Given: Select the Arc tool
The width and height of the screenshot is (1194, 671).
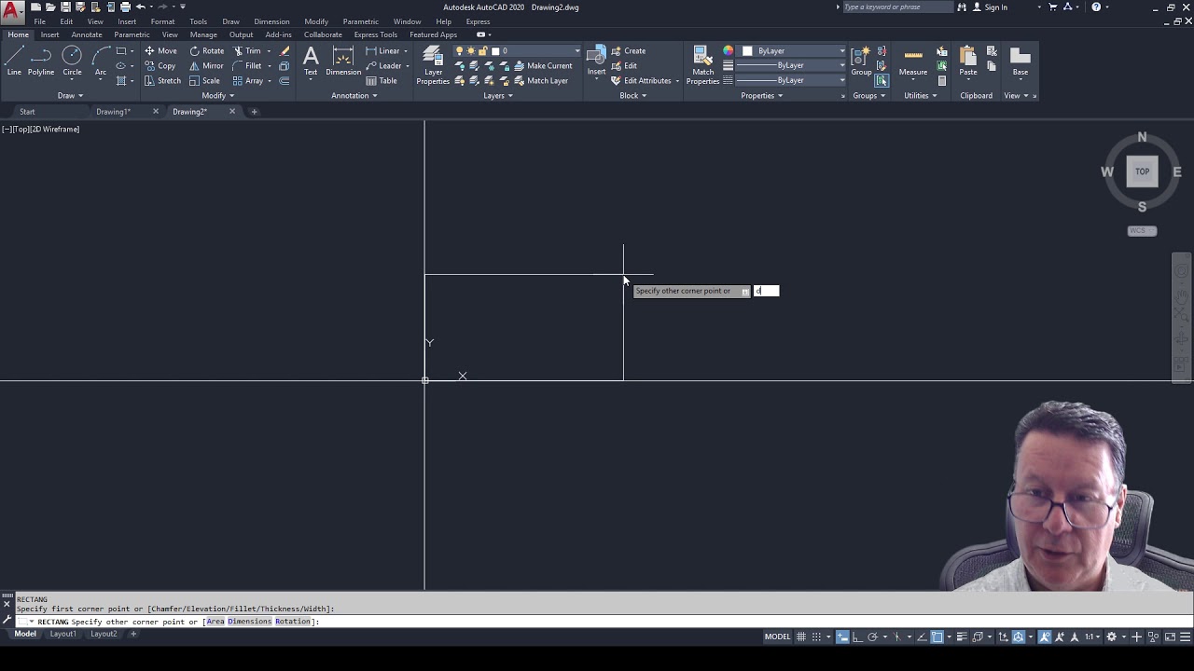Looking at the screenshot, I should click(100, 62).
